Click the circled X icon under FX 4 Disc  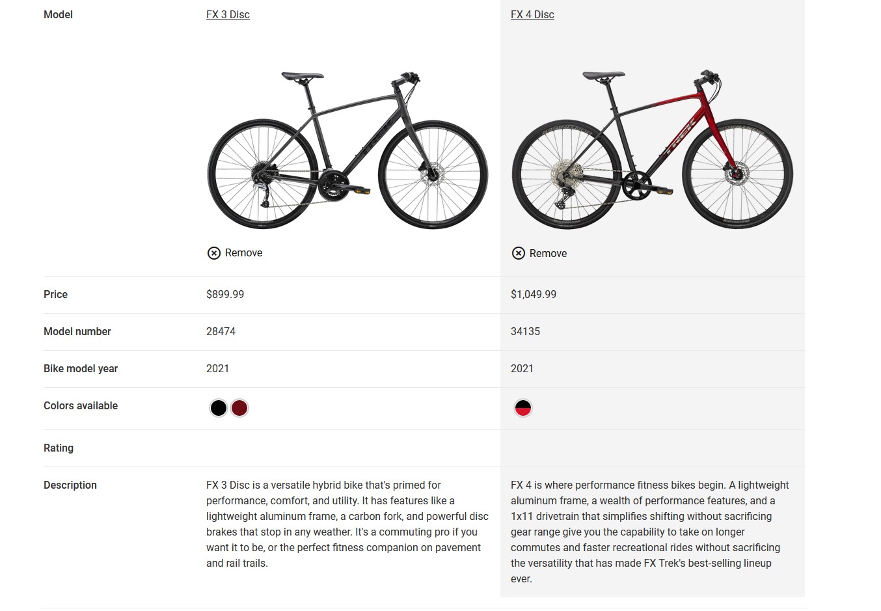pos(519,253)
